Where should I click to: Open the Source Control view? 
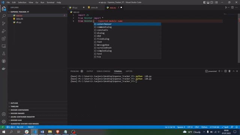(x=4, y=23)
